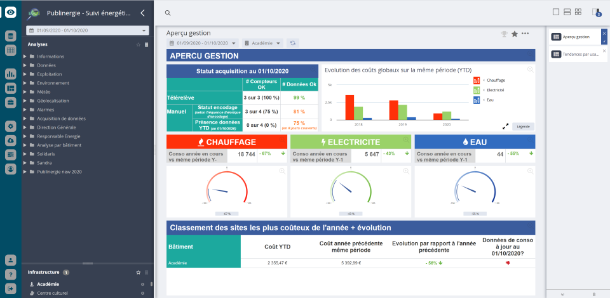The width and height of the screenshot is (610, 298).
Task: Open the three-dots more options menu
Action: click(525, 34)
